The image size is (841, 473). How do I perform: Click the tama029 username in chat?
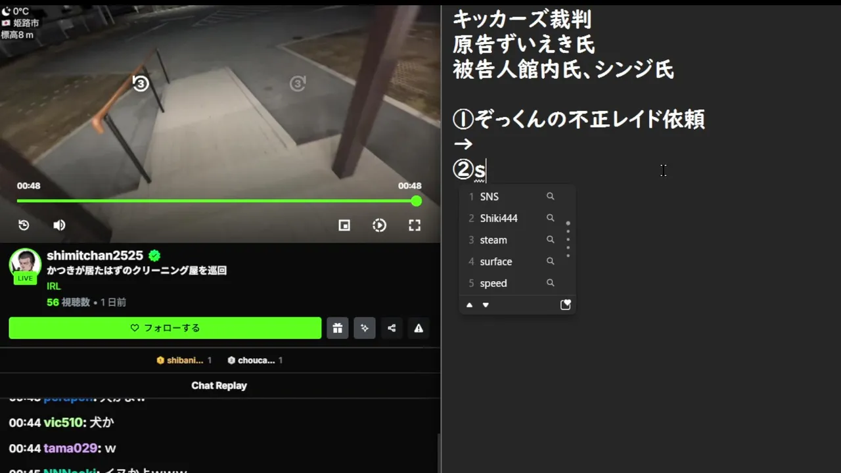click(x=71, y=448)
